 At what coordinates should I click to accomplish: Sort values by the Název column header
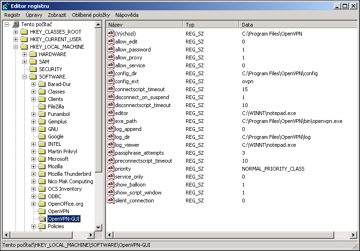tap(144, 24)
